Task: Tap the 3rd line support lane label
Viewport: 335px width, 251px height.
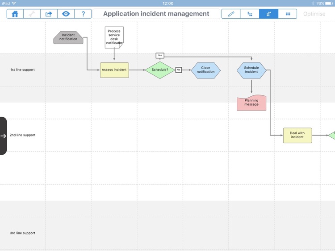Action: [x=22, y=233]
